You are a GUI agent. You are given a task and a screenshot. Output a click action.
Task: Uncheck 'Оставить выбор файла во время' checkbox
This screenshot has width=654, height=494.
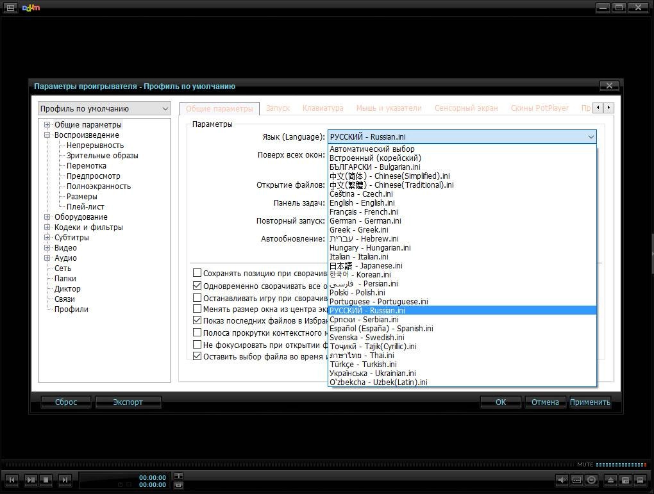[x=197, y=356]
